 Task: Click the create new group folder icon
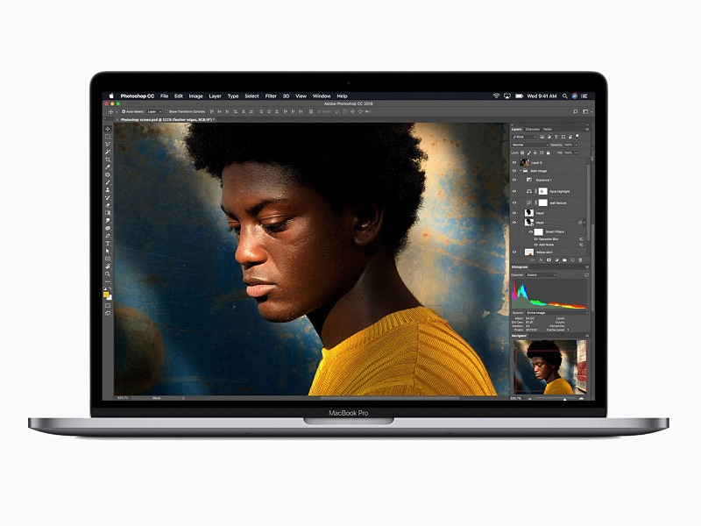(564, 259)
